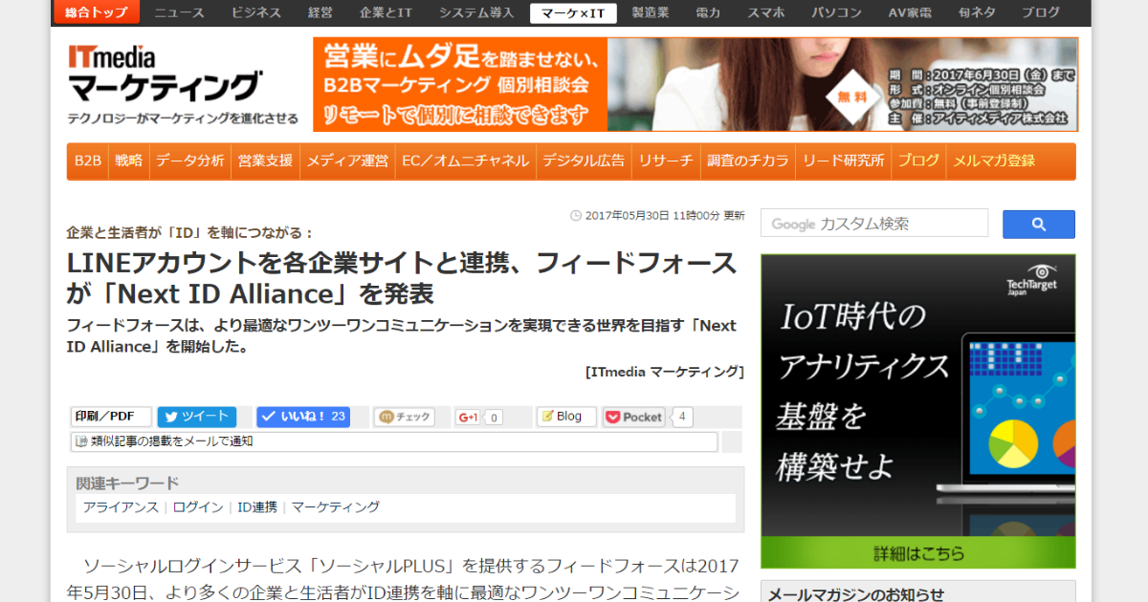Viewport: 1148px width, 602px height.
Task: Click the マーケティング related keyword link
Action: [336, 507]
